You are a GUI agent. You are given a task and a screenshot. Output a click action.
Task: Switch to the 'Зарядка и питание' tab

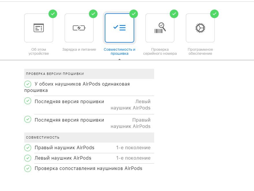click(79, 49)
